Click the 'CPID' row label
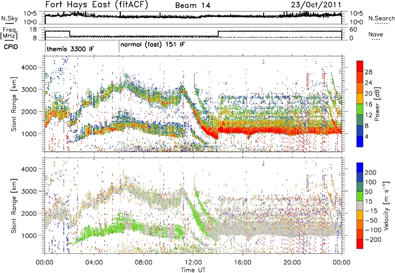This screenshot has height=273, width=395. pos(11,47)
